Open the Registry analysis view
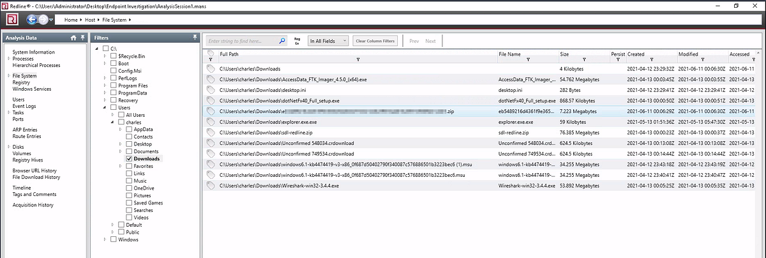This screenshot has width=766, height=258. coord(21,82)
